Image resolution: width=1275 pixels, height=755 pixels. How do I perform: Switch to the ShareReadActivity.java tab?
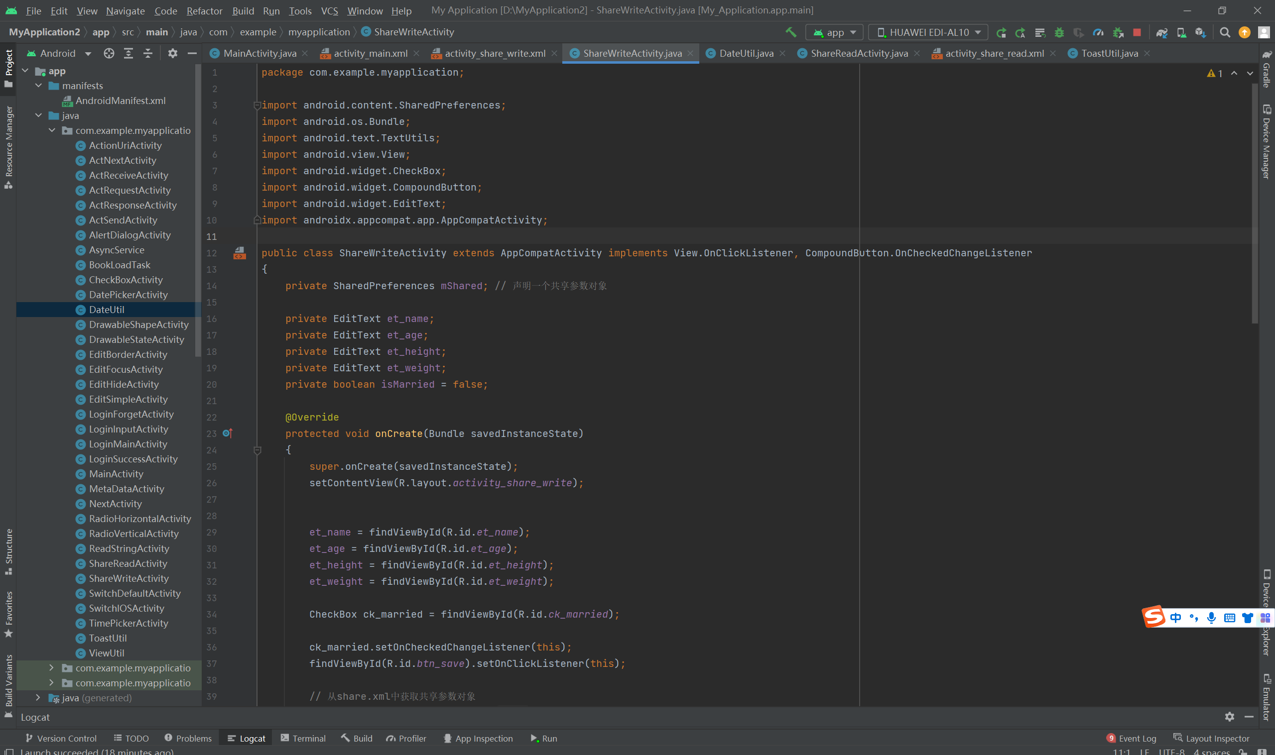pyautogui.click(x=858, y=53)
